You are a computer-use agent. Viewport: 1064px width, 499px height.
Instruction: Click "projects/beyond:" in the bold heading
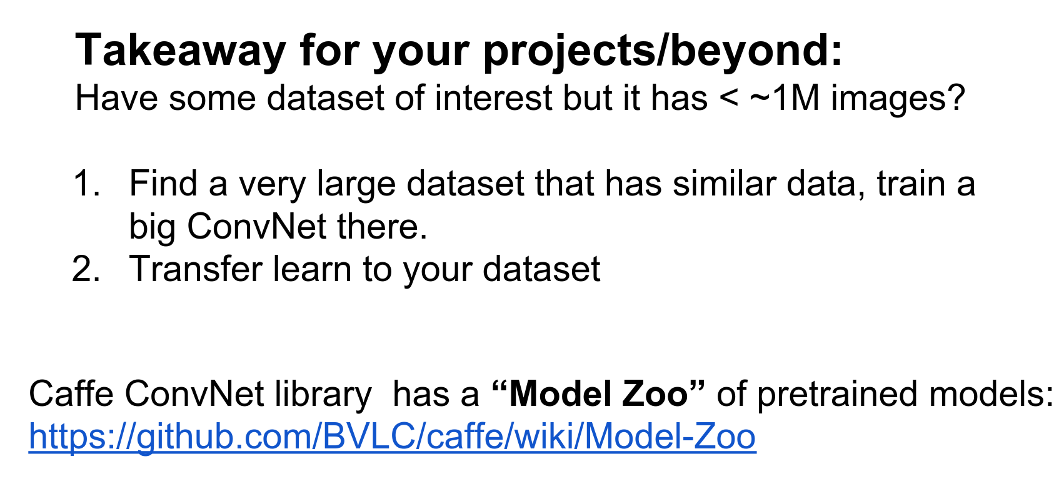tap(663, 50)
